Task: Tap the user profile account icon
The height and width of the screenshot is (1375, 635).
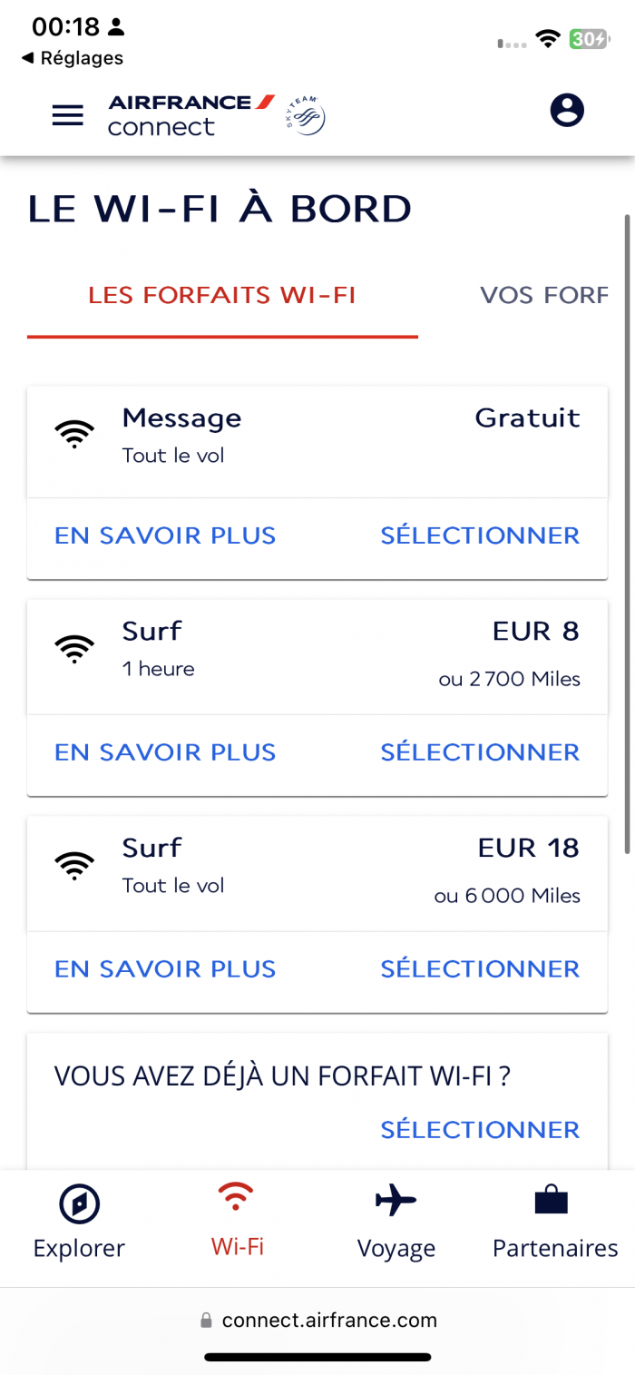Action: tap(567, 111)
